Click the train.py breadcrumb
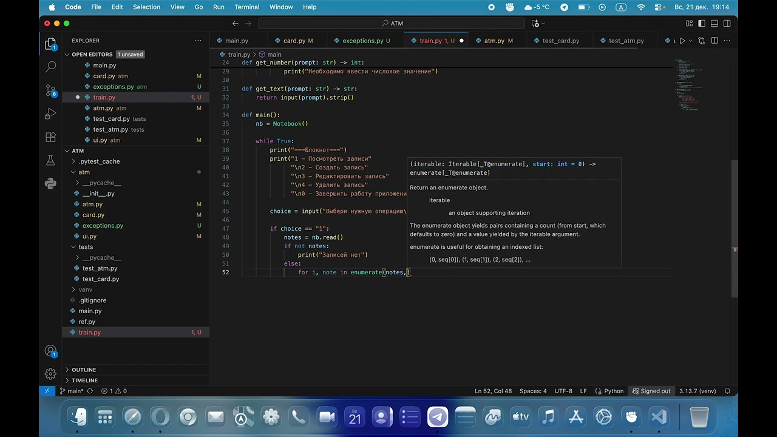Screen dimensions: 777x437 pyautogui.click(x=234, y=55)
